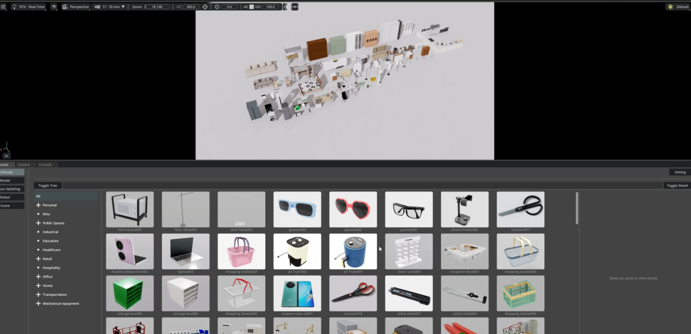Switch to the Content tab
The height and width of the screenshot is (334, 691).
click(23, 164)
